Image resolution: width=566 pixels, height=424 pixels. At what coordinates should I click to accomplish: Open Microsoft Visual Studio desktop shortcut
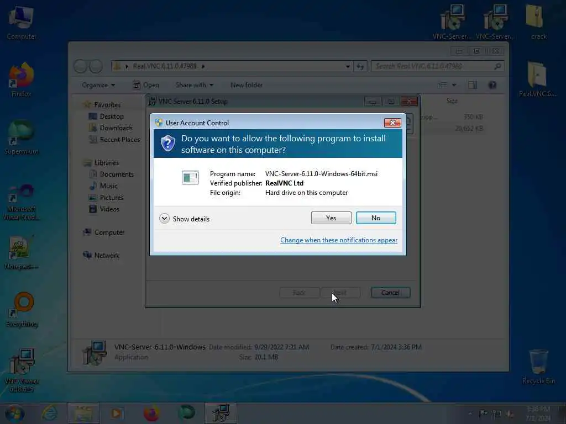(x=22, y=202)
